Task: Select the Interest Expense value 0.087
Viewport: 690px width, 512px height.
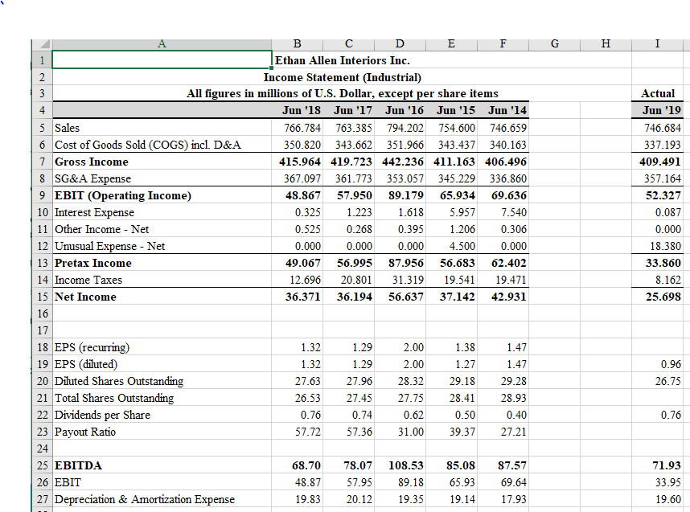Action: (x=656, y=212)
